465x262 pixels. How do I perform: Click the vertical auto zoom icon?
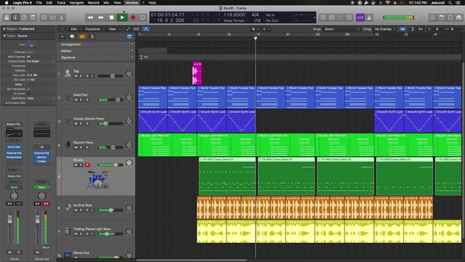tap(413, 29)
